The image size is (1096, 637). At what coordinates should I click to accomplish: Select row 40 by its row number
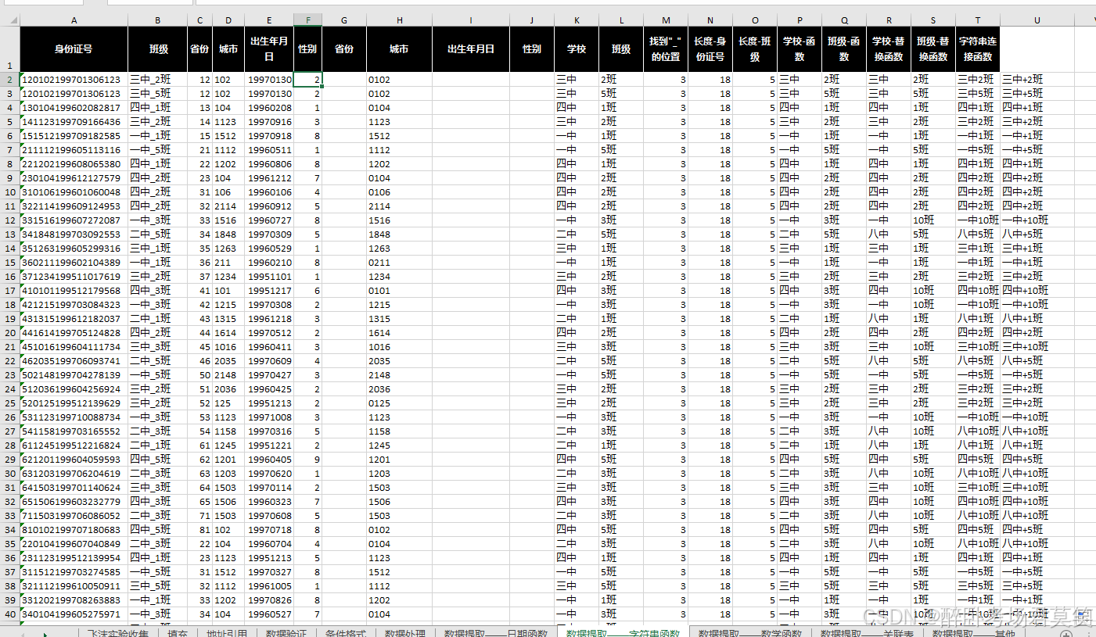tap(9, 614)
